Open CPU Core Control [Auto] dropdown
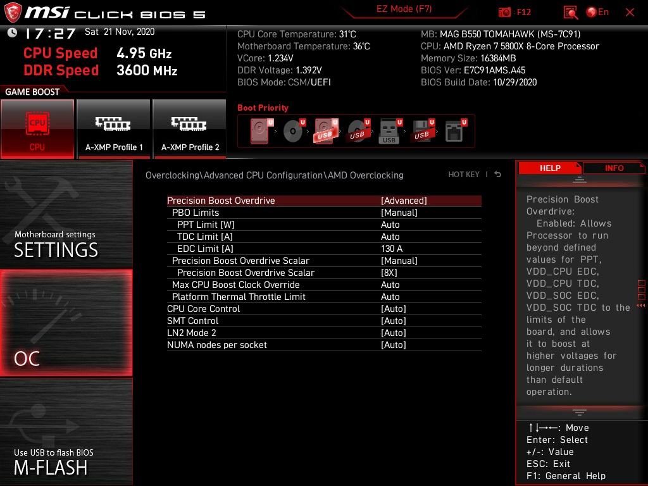This screenshot has height=486, width=648. tap(324, 309)
